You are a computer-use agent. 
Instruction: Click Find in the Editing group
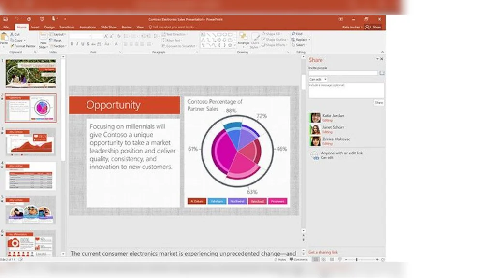(297, 34)
